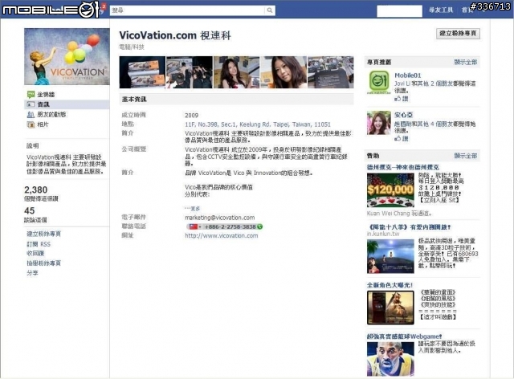This screenshot has width=514, height=379.
Task: Click the 2,380 likes count
Action: click(x=36, y=189)
